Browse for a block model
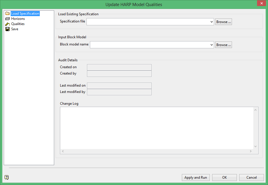268x185 pixels. (223, 45)
